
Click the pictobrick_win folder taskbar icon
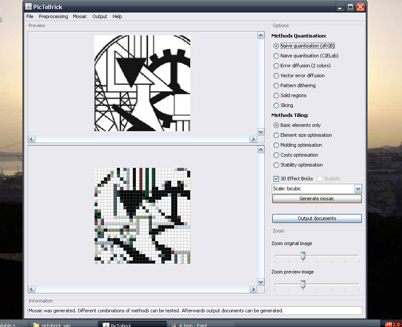point(36,325)
